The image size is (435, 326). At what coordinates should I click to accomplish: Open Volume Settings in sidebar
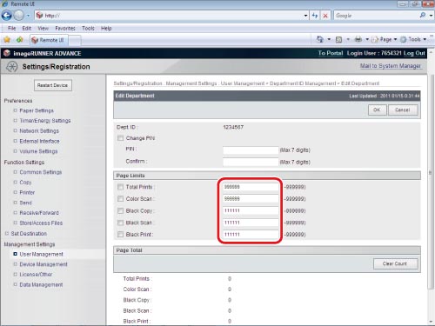pyautogui.click(x=38, y=151)
